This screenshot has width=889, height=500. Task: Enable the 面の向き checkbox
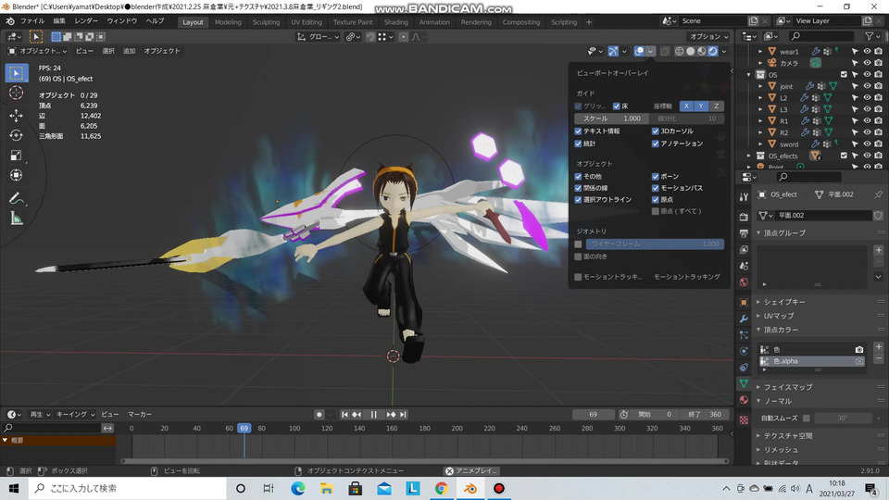click(578, 256)
